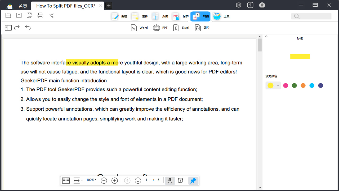
Task: Open the 首页 home tab
Action: (23, 6)
